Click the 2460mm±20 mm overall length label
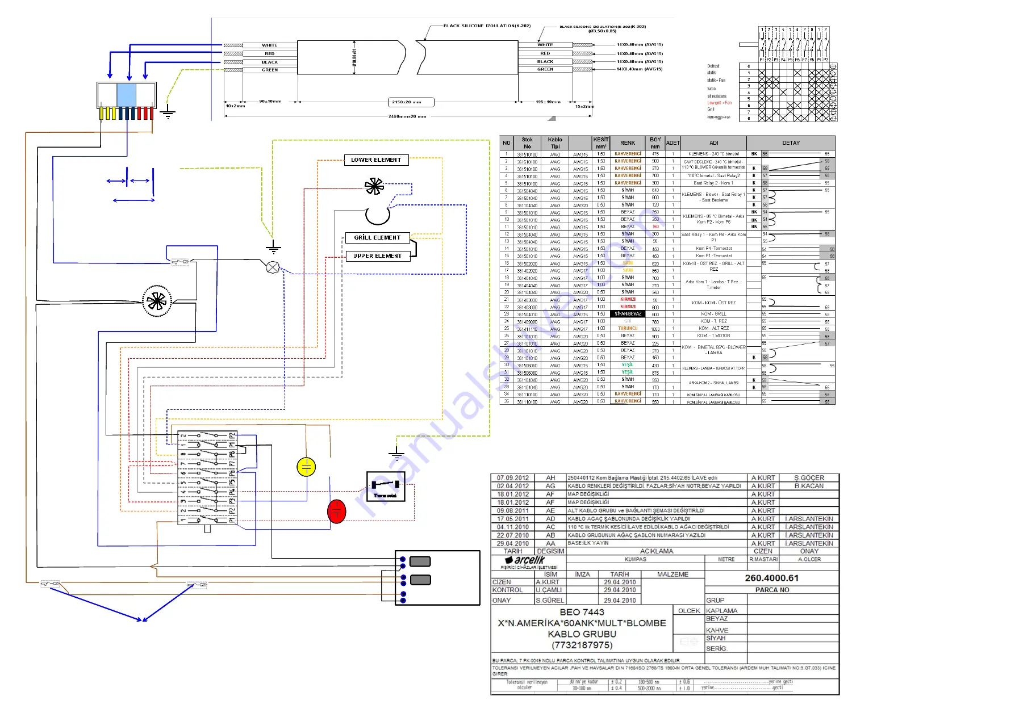 (407, 116)
